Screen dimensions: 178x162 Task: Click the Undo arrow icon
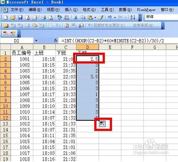tap(110, 17)
